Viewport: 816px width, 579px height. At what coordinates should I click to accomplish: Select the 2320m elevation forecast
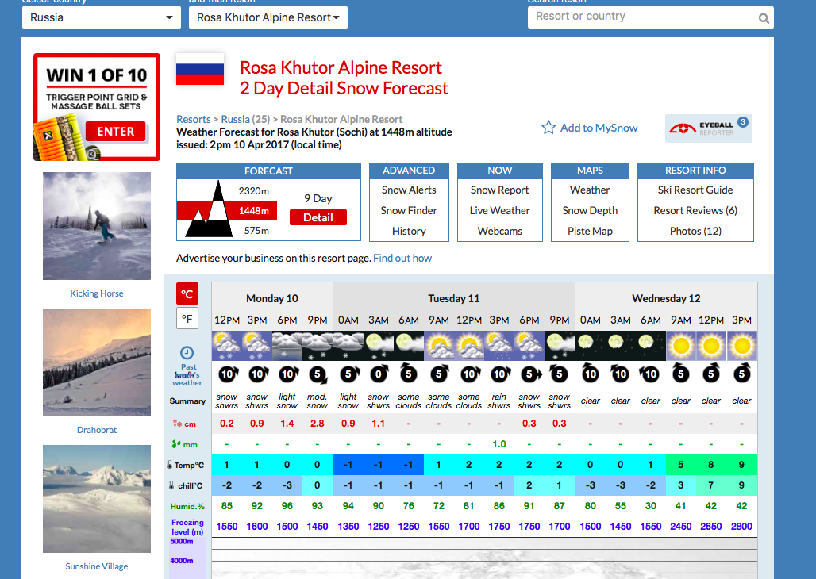point(254,191)
